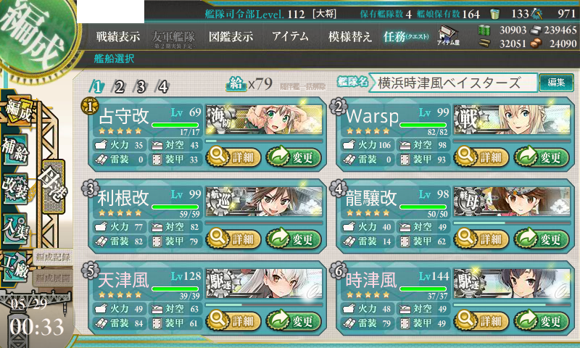Click the 編成 organize sidebar icon
Viewport: 580px width, 348px height.
click(17, 112)
